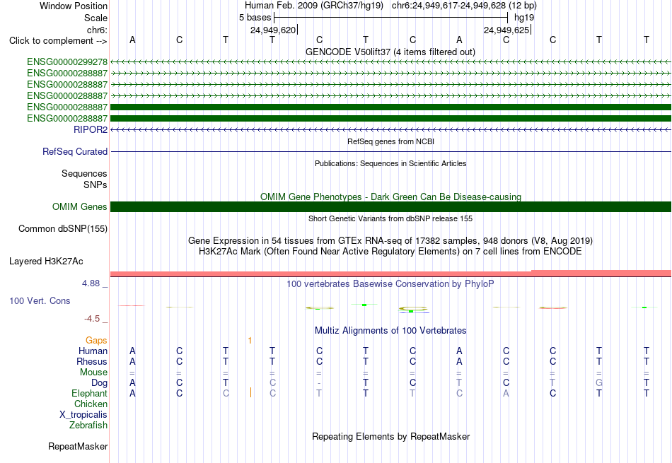Click the RIPOR2 blue arrowed intron line
The image size is (672, 463).
390,129
